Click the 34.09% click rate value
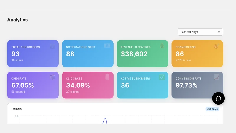 click(78, 85)
